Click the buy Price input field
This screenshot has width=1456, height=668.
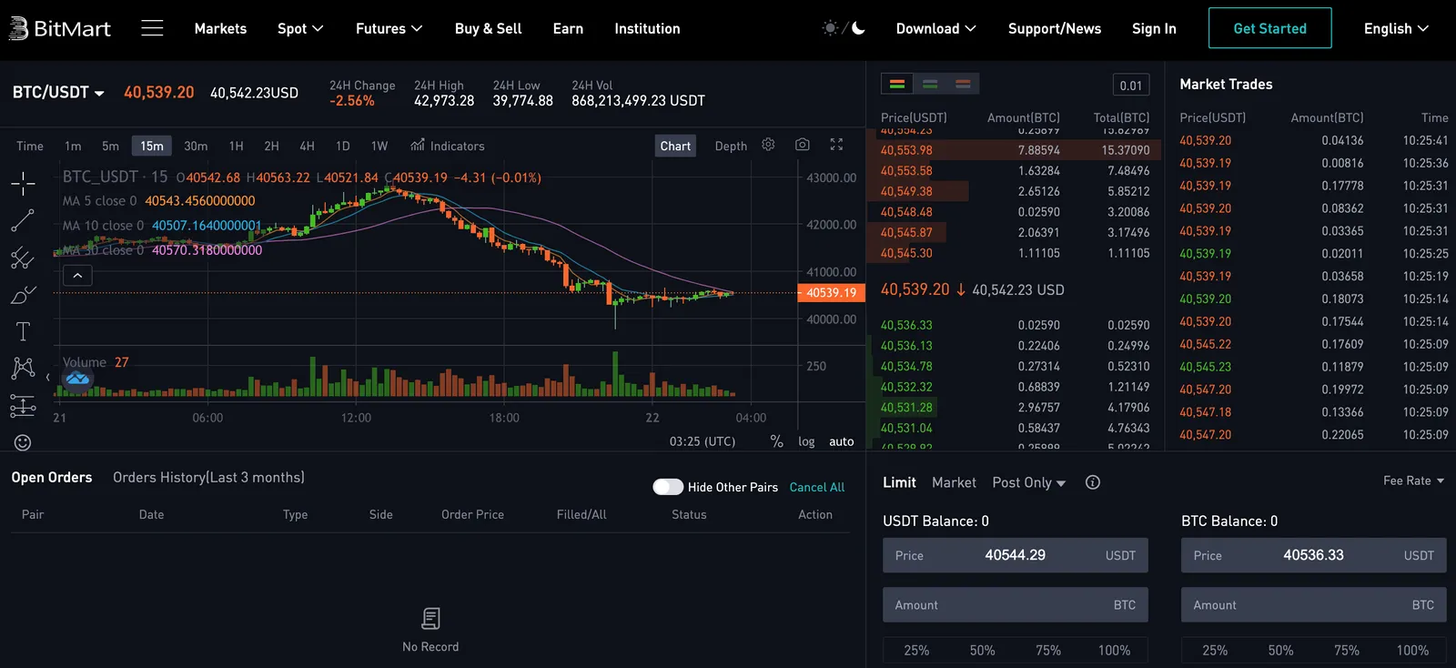tap(1016, 555)
